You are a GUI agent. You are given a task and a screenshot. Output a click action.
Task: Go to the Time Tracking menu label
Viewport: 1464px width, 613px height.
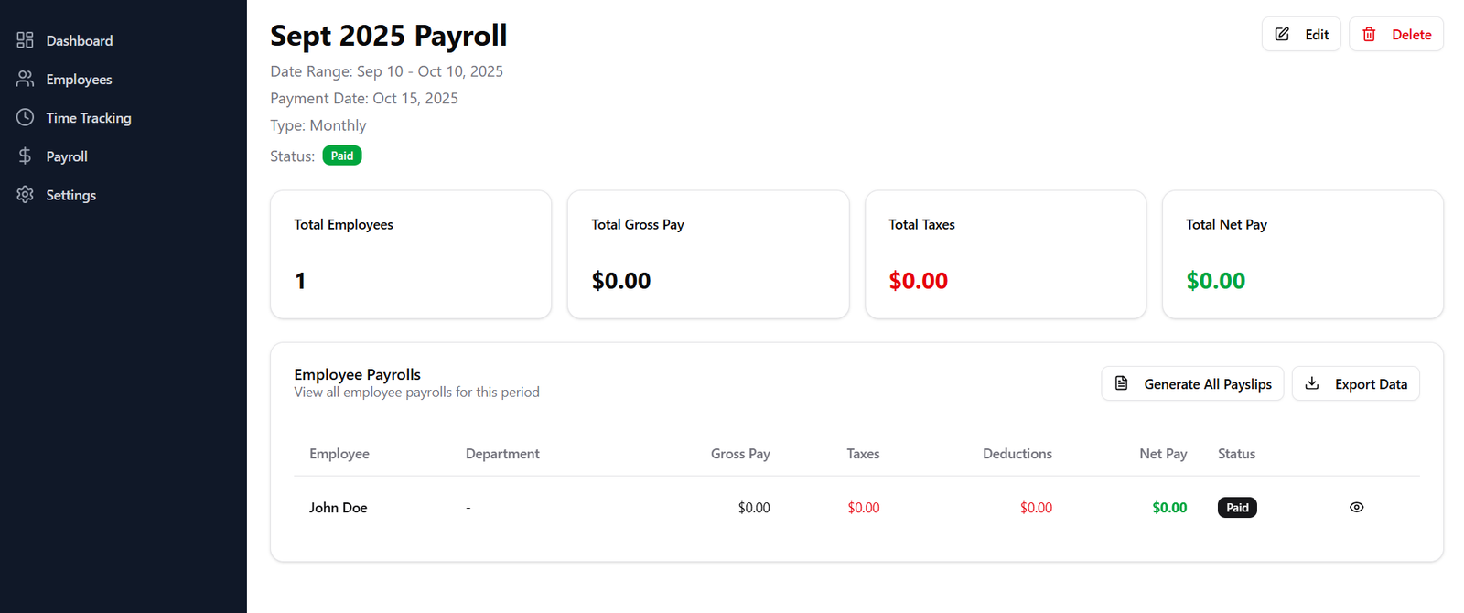tap(89, 118)
